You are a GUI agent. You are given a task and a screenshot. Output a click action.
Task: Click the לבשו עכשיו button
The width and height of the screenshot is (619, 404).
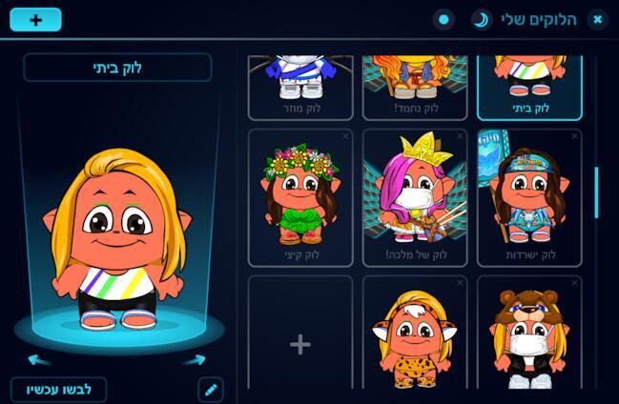pyautogui.click(x=59, y=390)
